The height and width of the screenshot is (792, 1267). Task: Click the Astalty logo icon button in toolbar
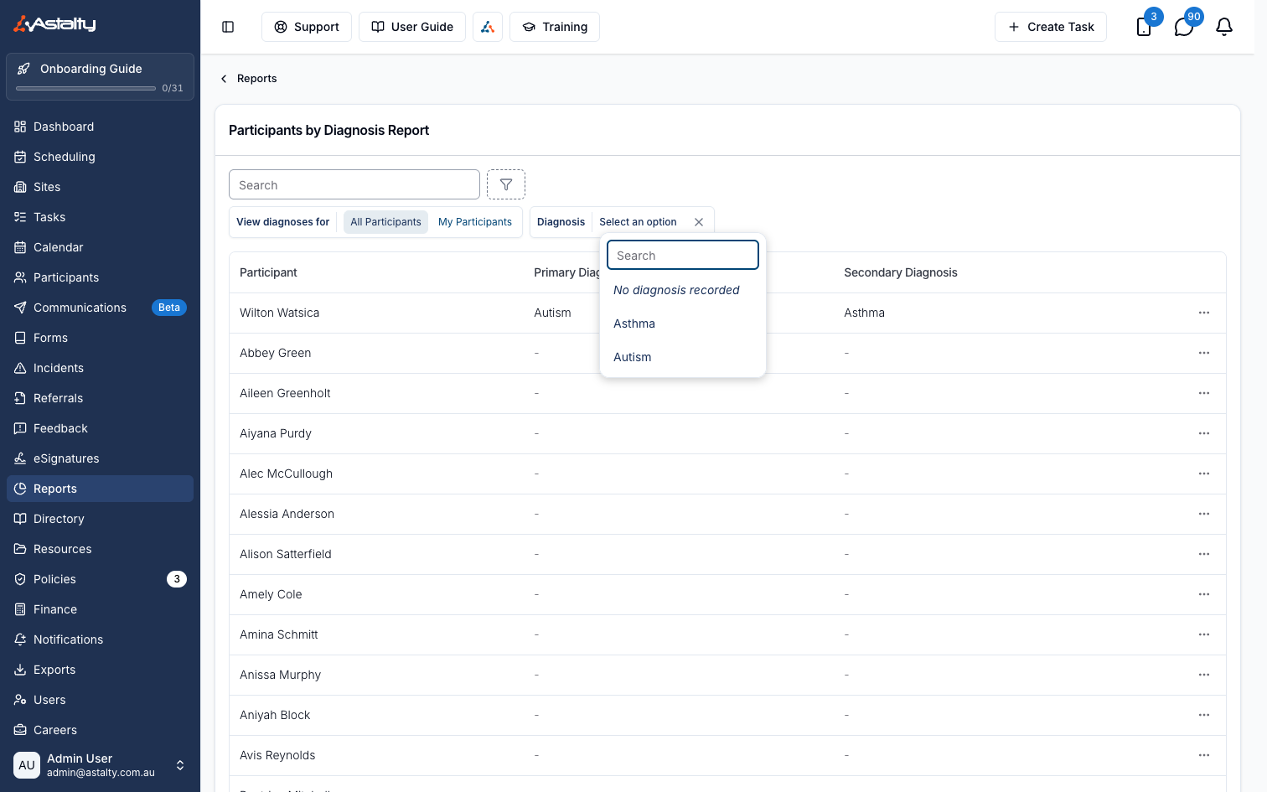pyautogui.click(x=488, y=27)
